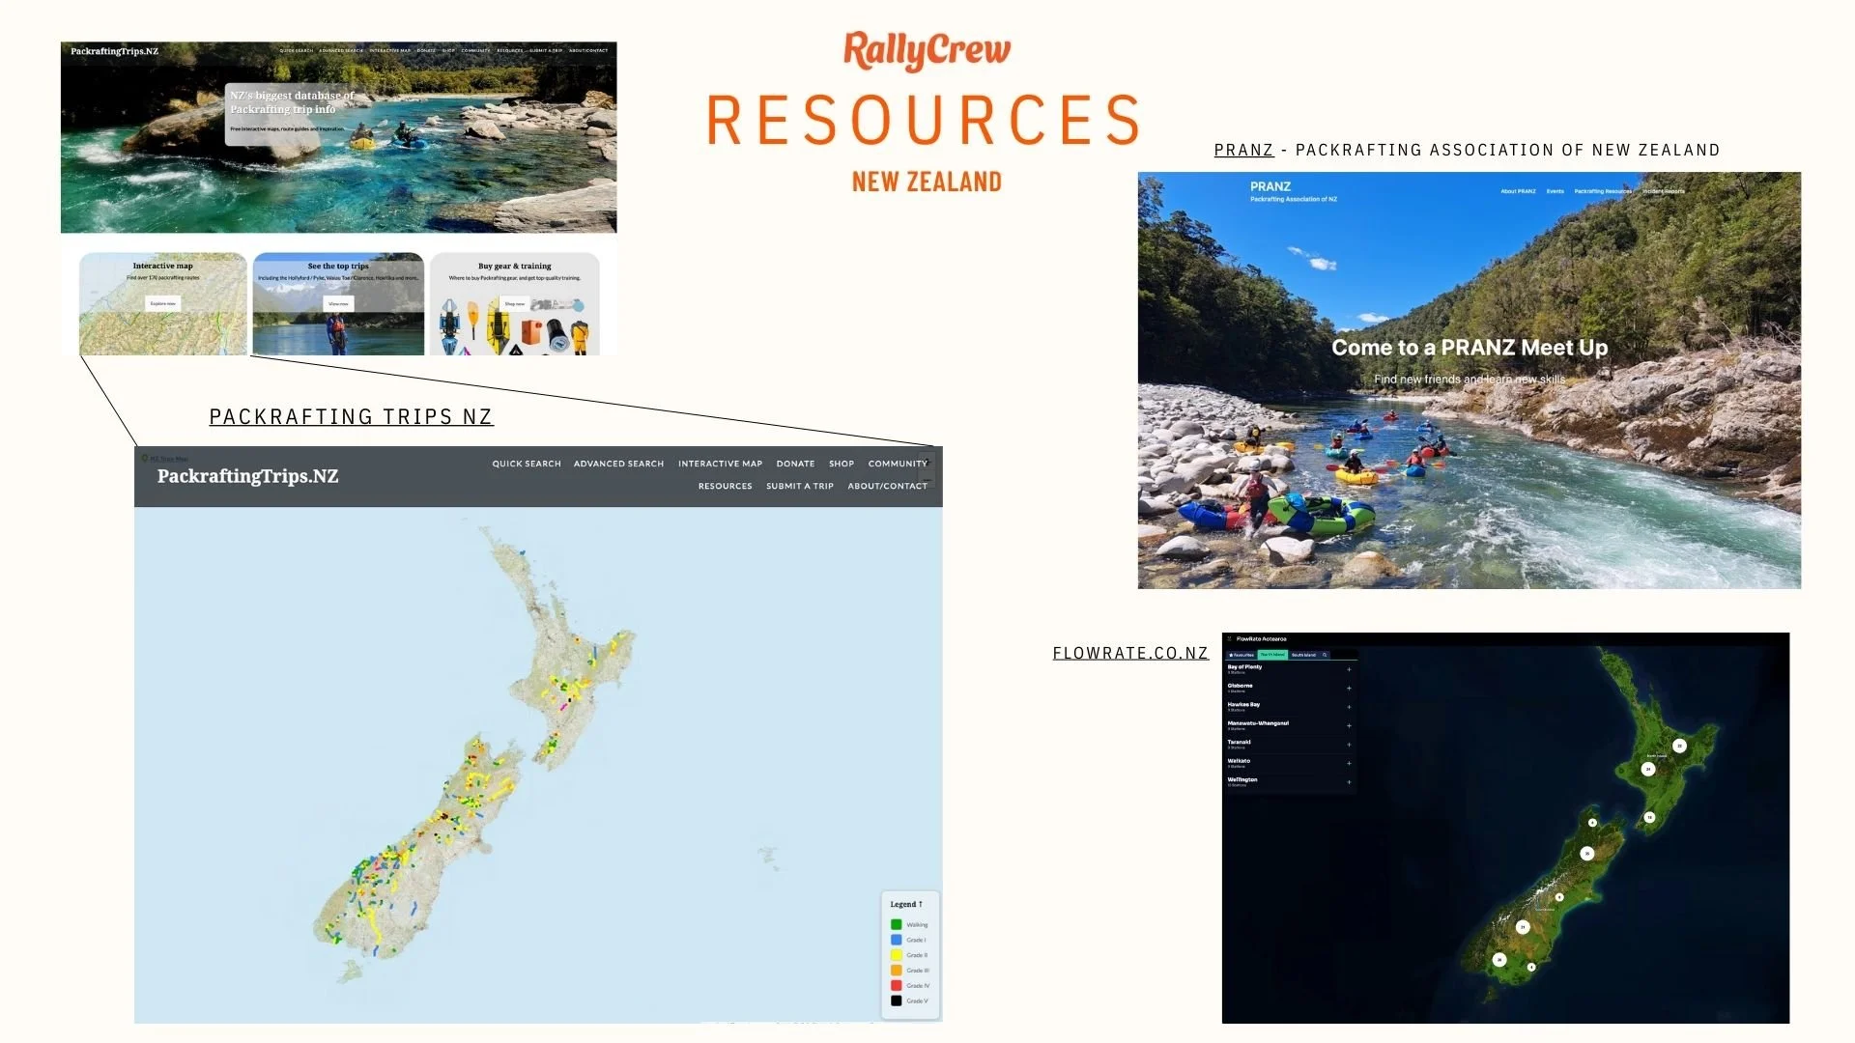This screenshot has height=1043, width=1855.
Task: Open the underlined PACKRAFTING TRIPS NZ link
Action: pos(351,416)
